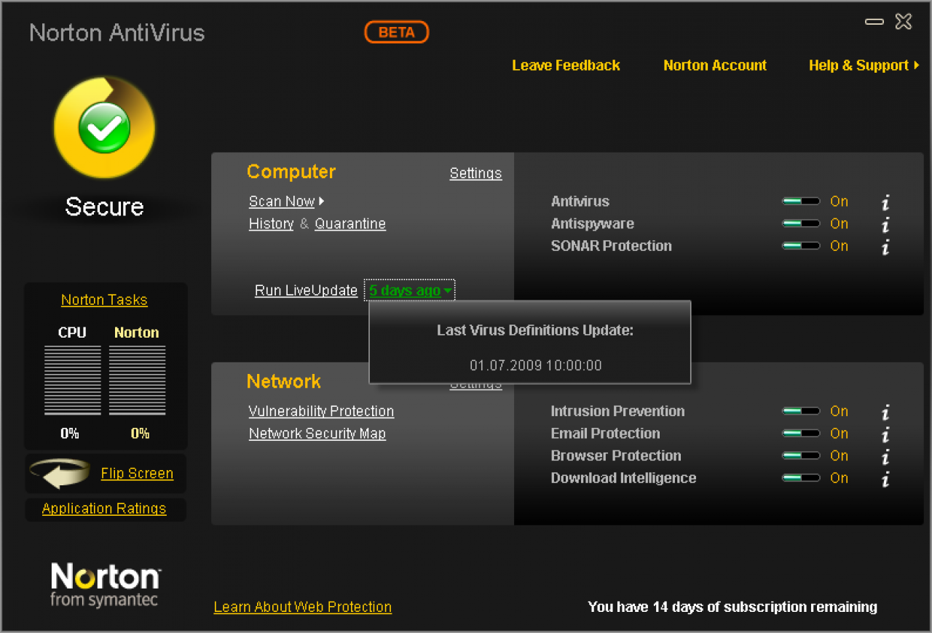Click the Email Protection info icon
The image size is (932, 633).
(885, 435)
